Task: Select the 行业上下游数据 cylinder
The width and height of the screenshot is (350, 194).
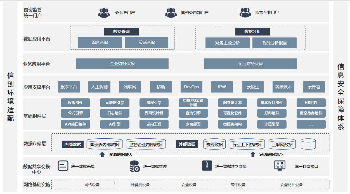Action: pos(247,144)
